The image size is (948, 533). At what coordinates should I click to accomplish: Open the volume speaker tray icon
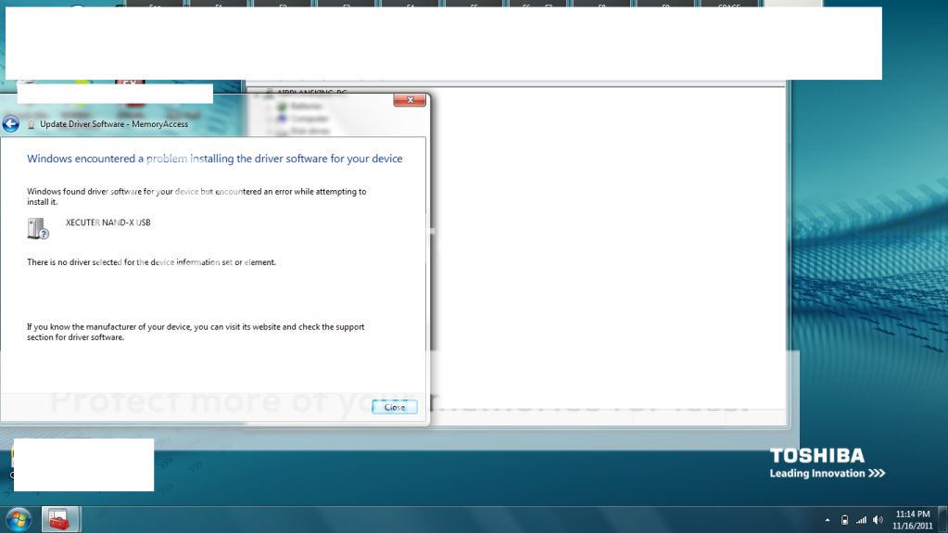tap(878, 520)
